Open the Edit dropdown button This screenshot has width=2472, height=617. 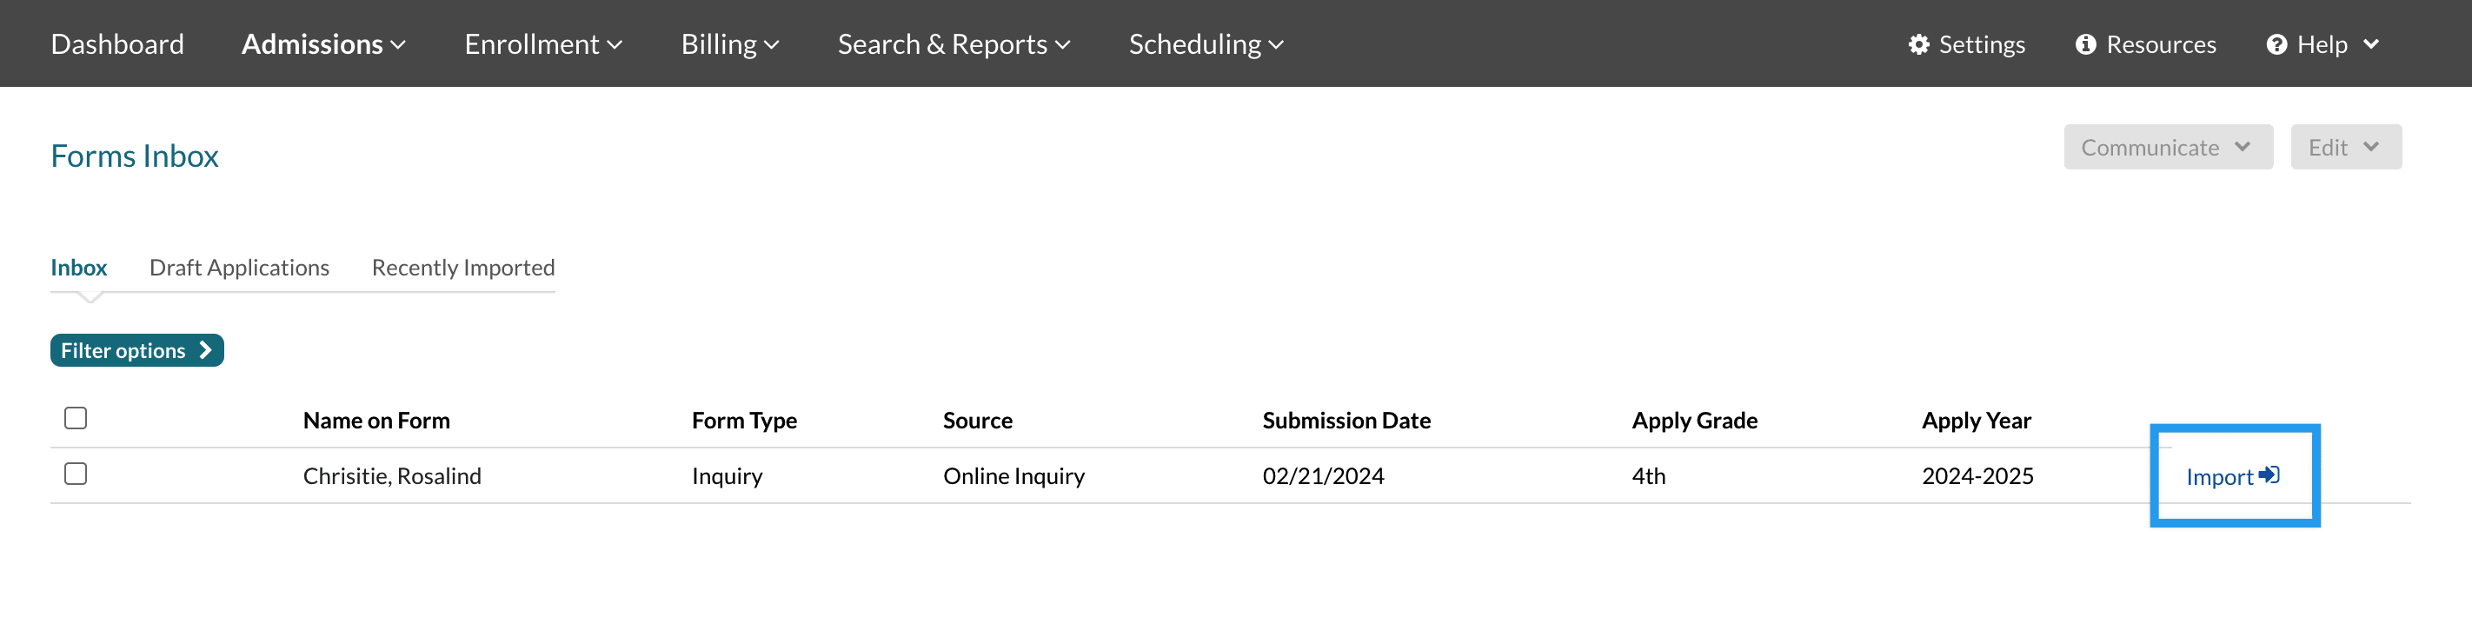[2344, 147]
